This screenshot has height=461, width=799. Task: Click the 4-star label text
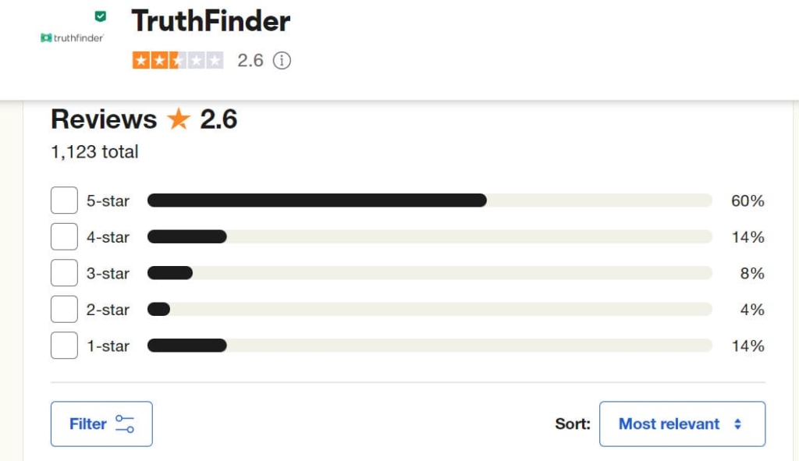(108, 237)
